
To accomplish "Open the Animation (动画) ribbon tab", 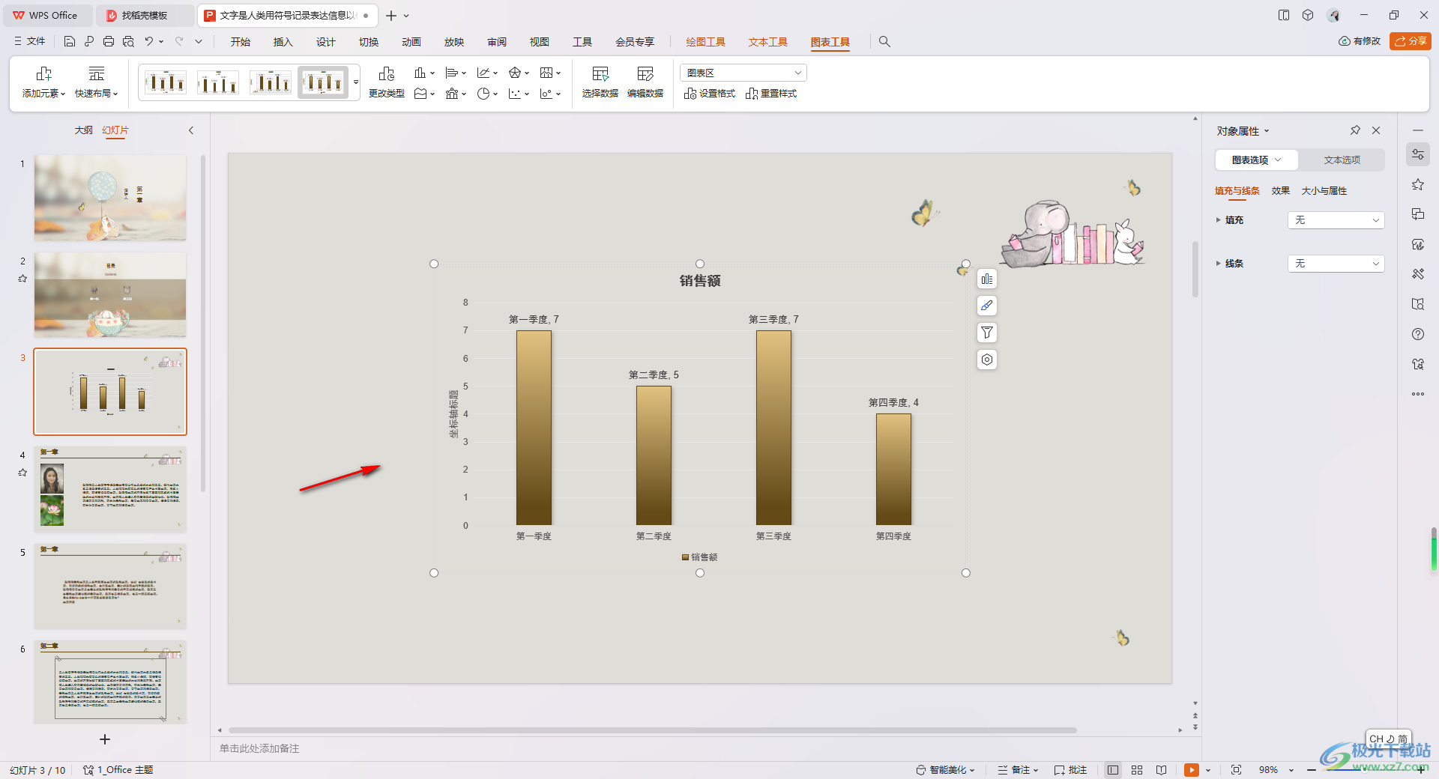I will pos(411,42).
